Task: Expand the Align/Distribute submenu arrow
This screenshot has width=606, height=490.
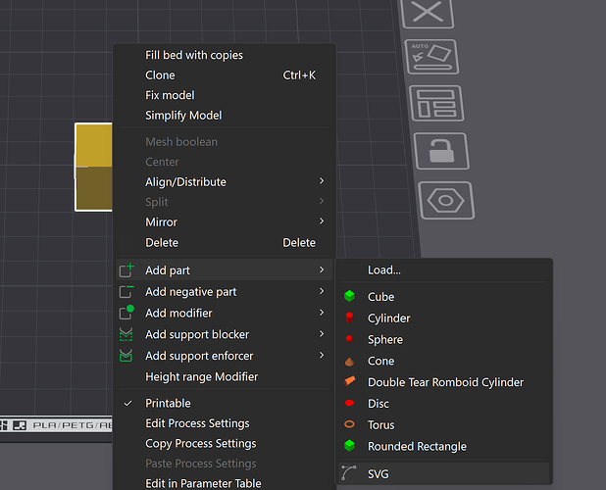Action: (322, 180)
